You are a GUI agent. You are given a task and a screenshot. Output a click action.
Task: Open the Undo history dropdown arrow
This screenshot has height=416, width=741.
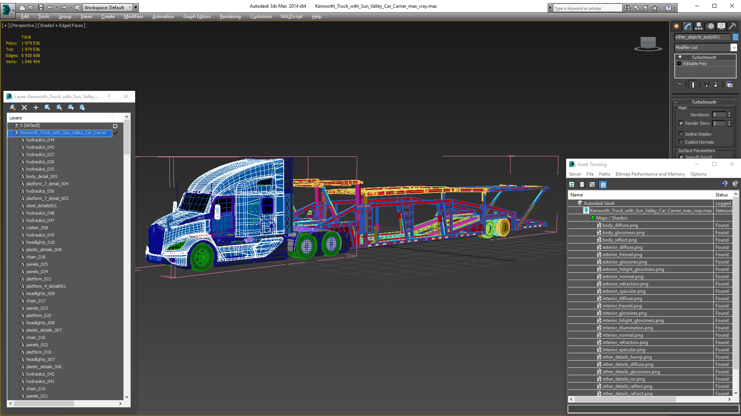point(57,7)
